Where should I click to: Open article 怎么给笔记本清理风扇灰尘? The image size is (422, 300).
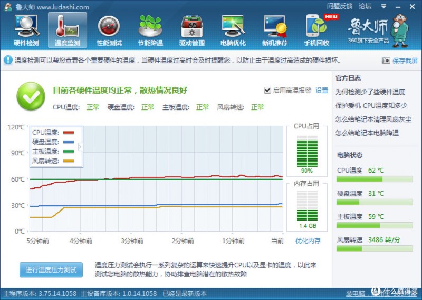click(373, 119)
